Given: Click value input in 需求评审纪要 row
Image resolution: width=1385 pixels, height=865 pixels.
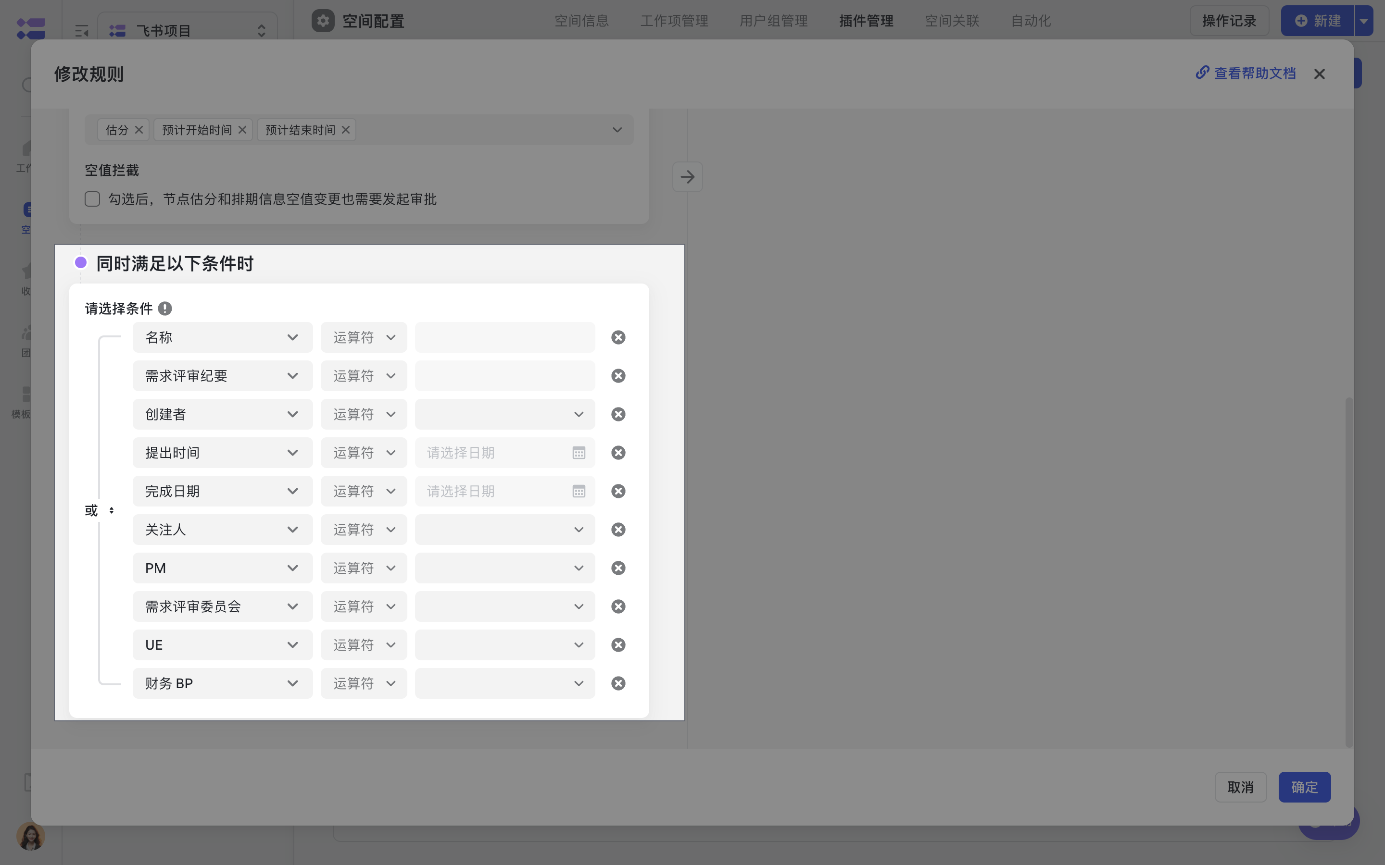Looking at the screenshot, I should click(505, 376).
